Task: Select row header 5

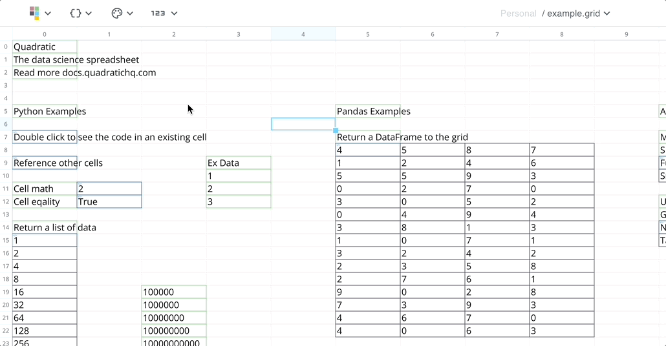Action: 6,111
